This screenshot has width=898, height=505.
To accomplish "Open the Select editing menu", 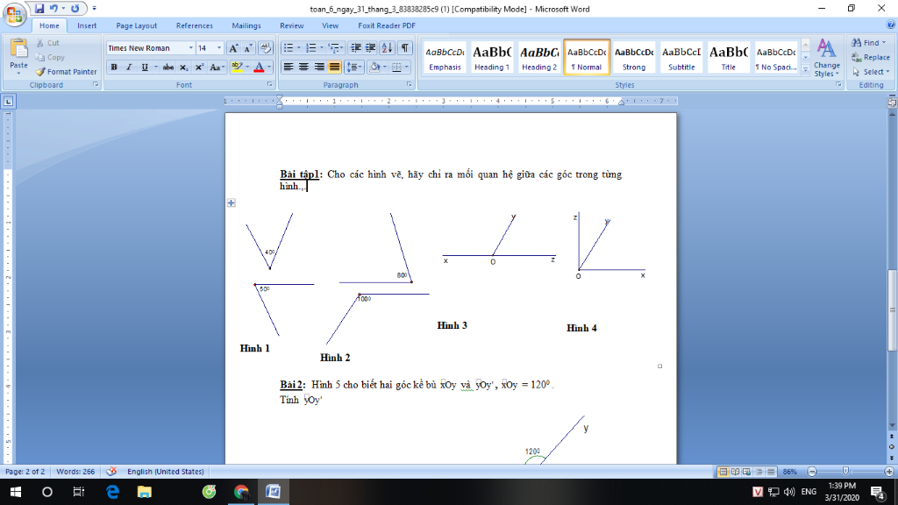I will coord(871,72).
